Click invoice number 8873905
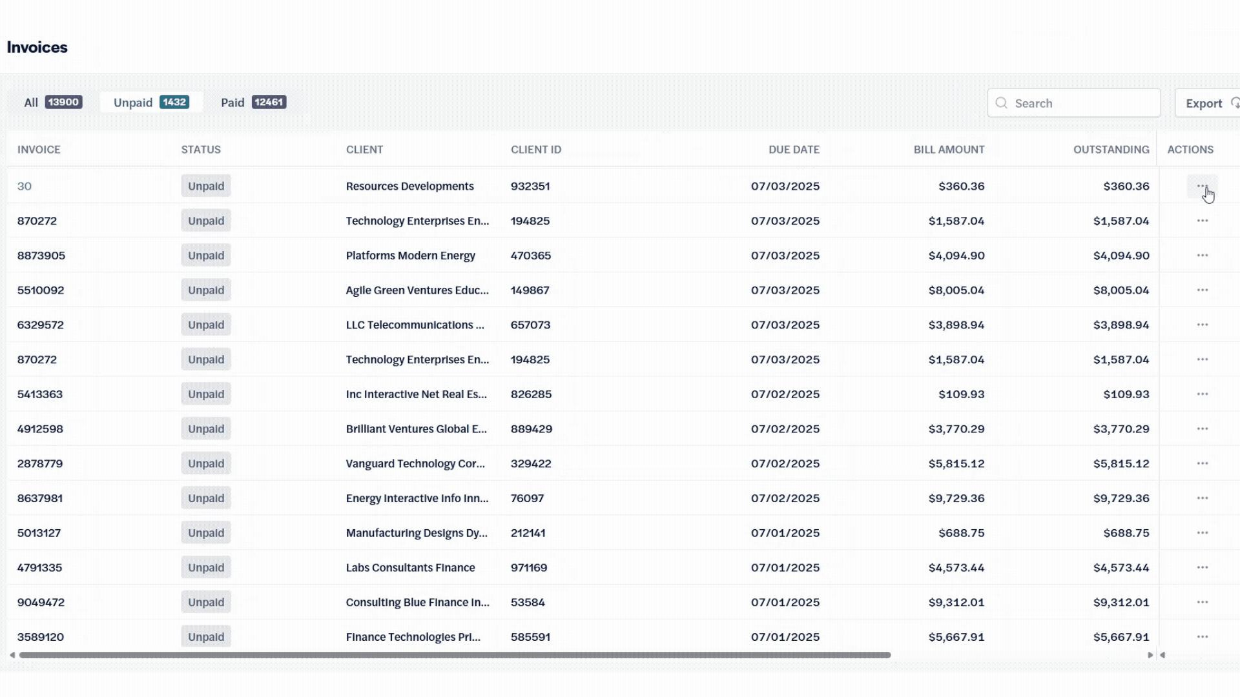1240x697 pixels. [x=41, y=256]
